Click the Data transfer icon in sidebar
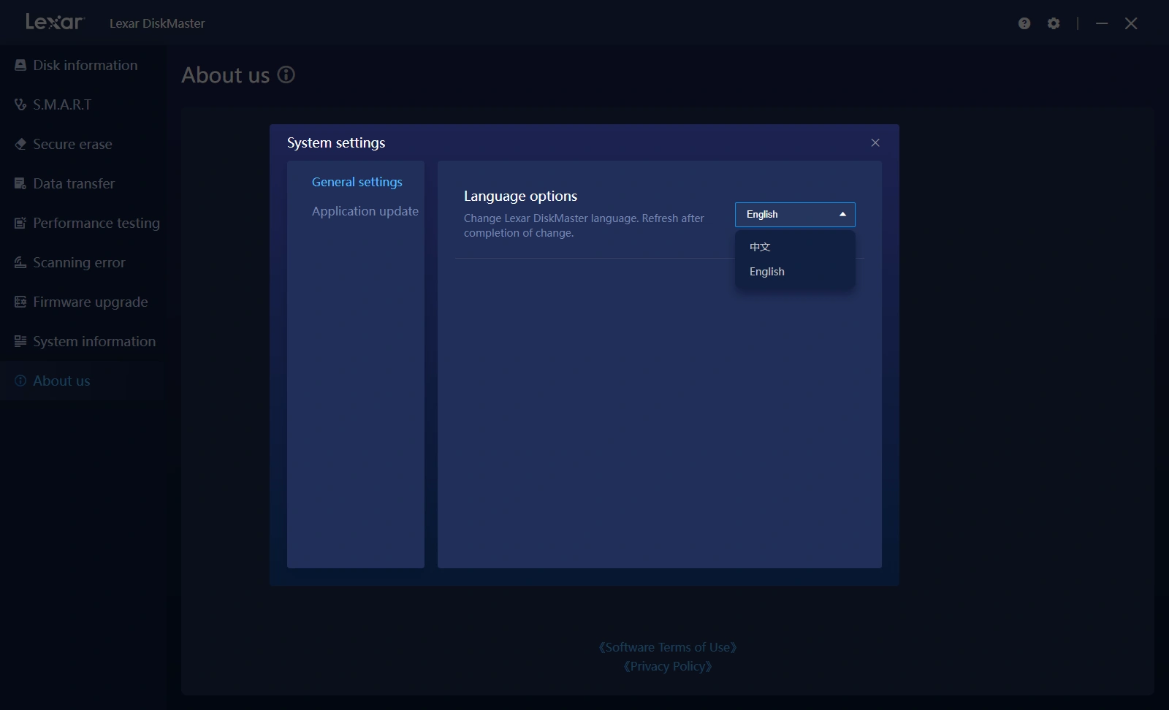 (20, 183)
